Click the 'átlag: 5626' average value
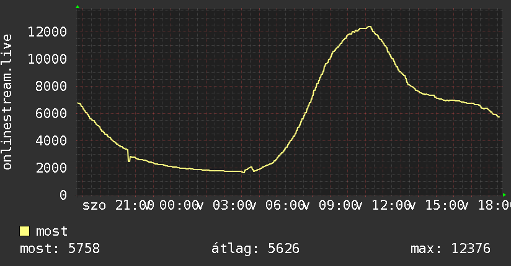Viewport: 511px width, 266px height. click(x=255, y=249)
